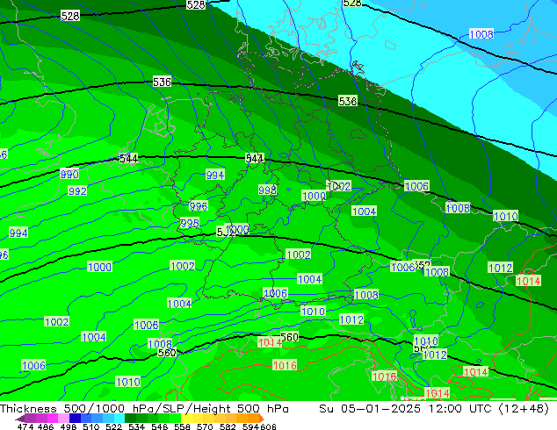Click the dark navy blue legend swatch
This screenshot has width=557, height=430.
point(75,418)
